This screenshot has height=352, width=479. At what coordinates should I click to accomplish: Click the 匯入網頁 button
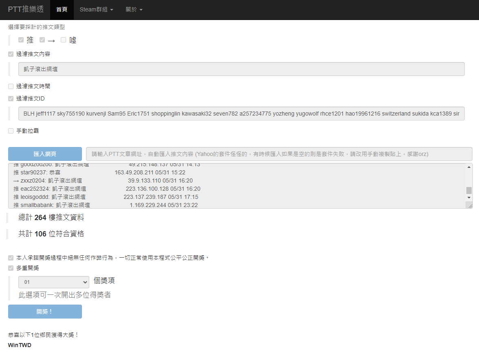pos(45,154)
